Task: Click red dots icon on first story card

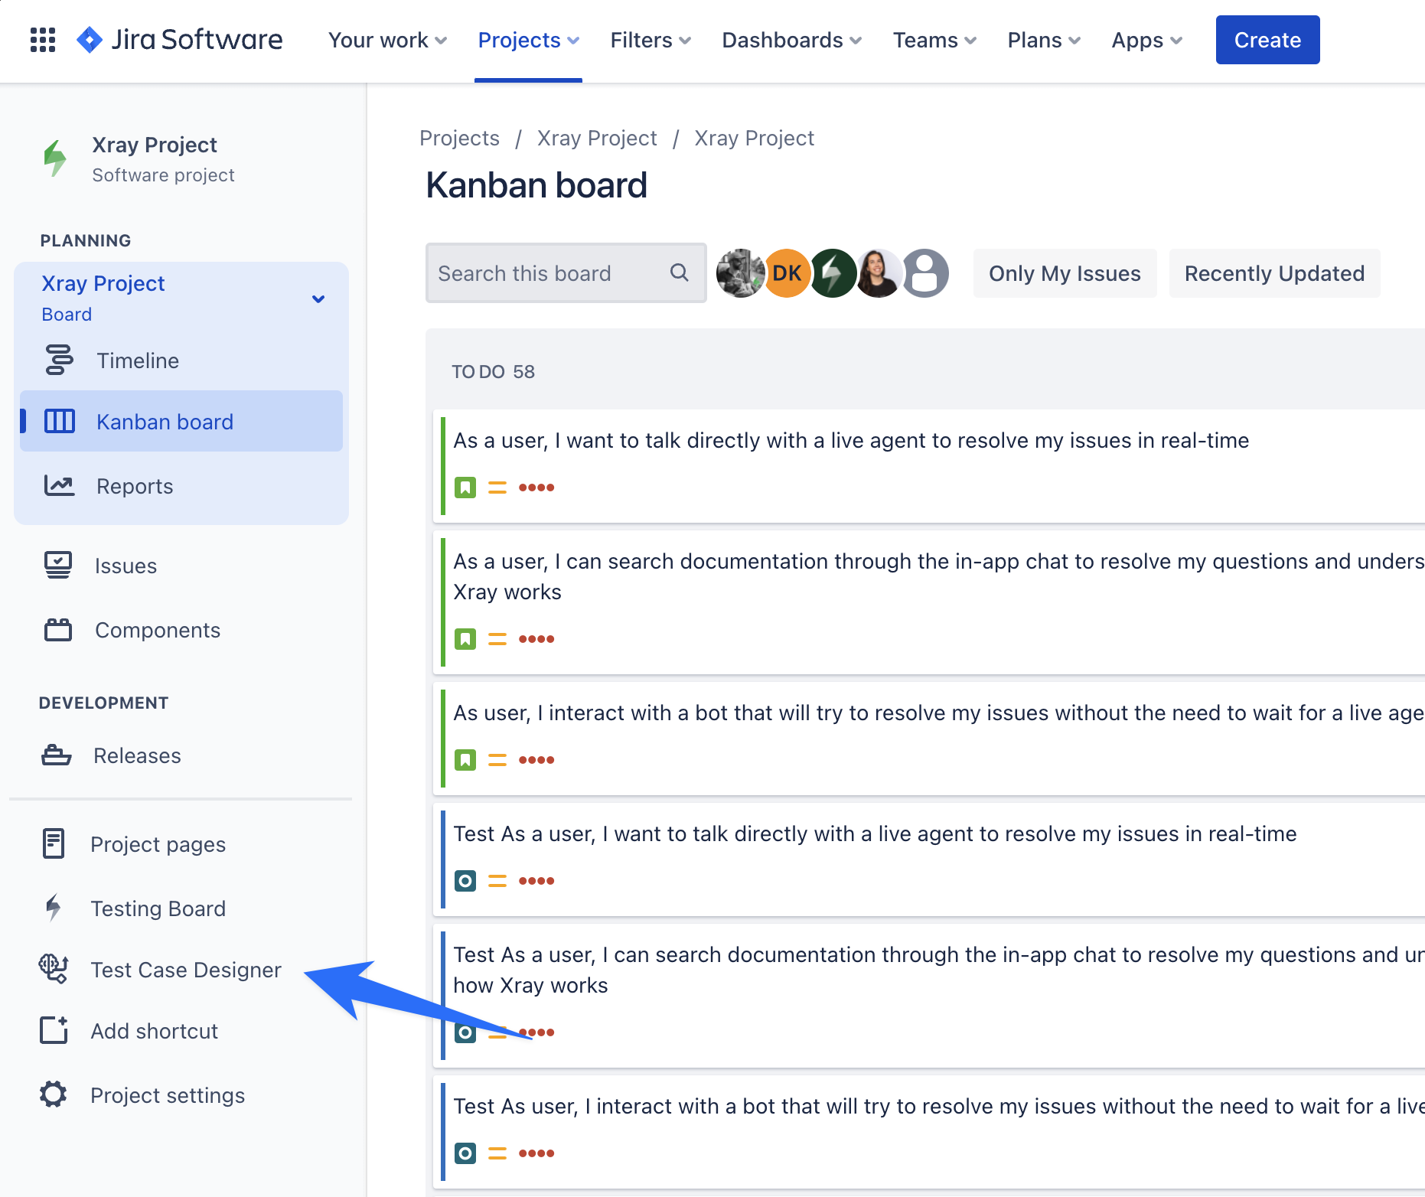Action: click(x=536, y=487)
